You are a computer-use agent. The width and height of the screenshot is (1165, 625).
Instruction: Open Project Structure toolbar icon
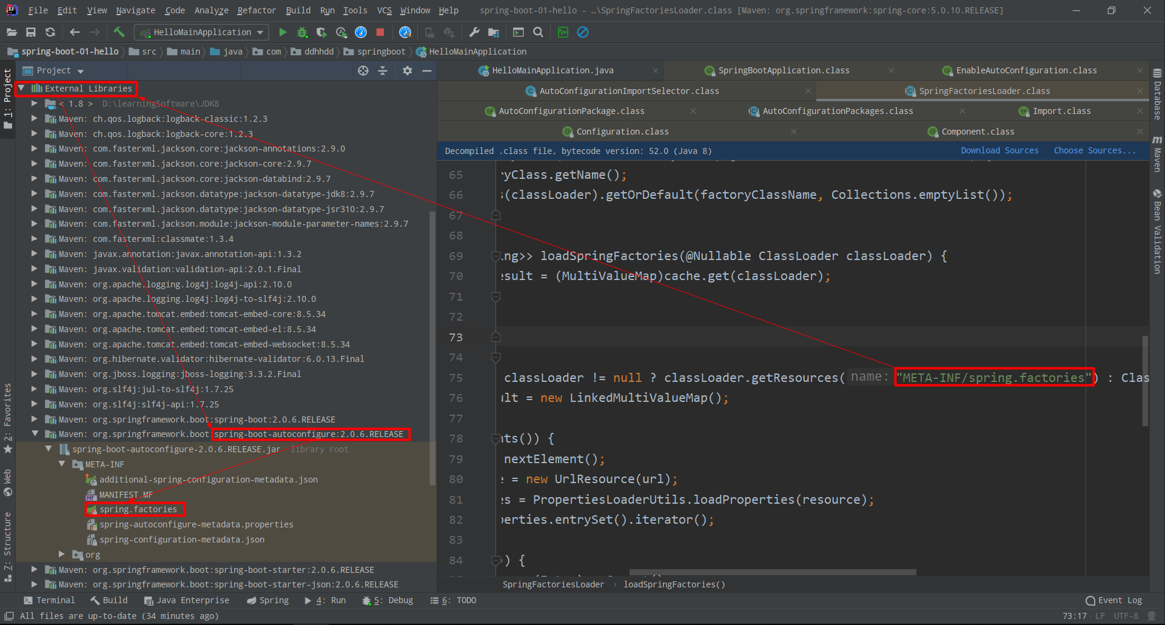click(494, 32)
